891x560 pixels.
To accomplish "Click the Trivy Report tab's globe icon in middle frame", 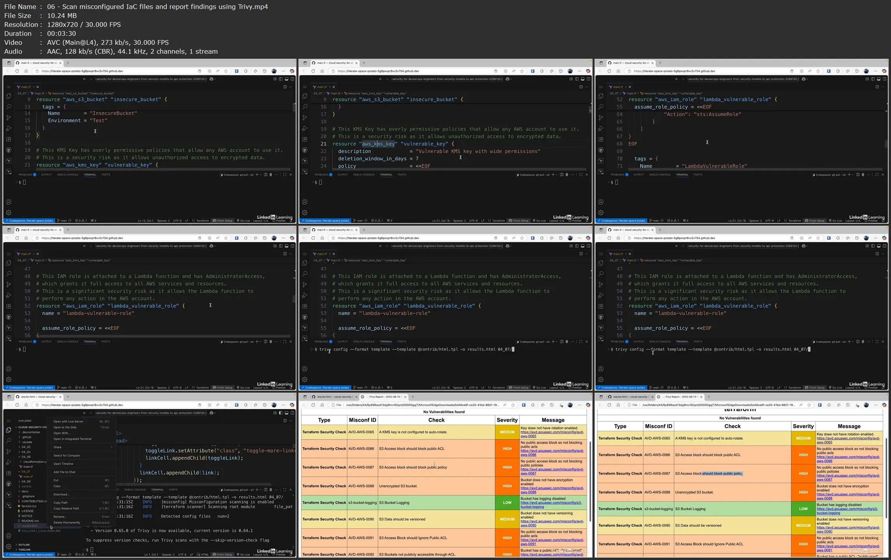I will point(363,397).
